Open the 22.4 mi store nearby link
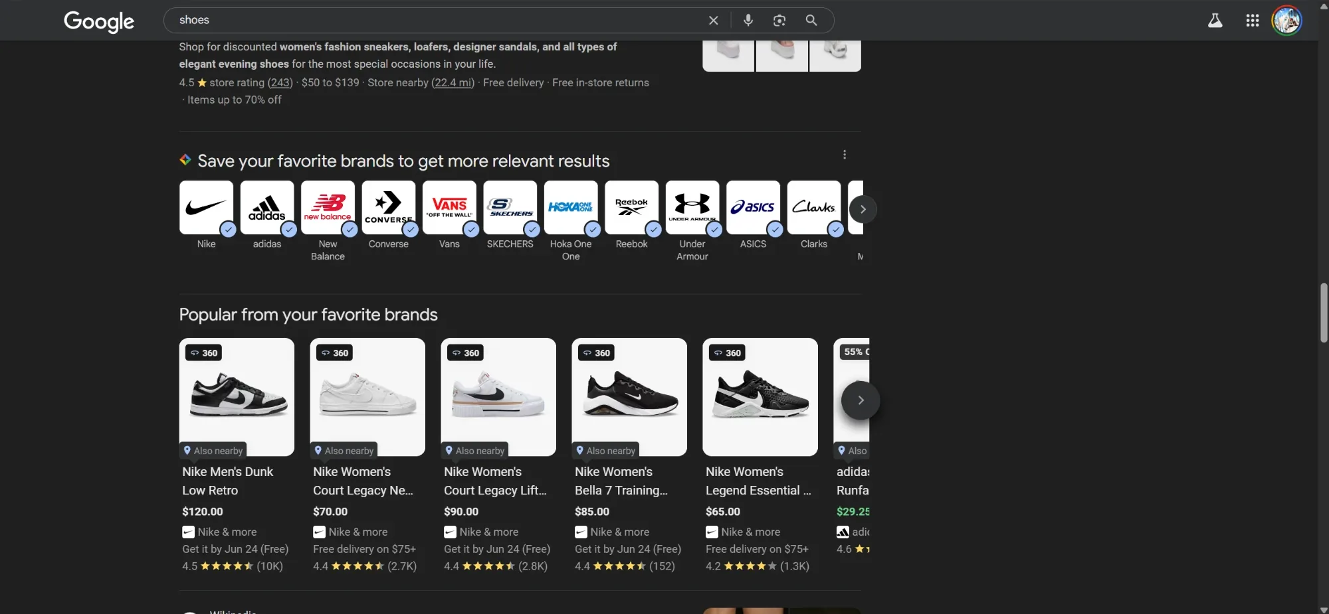 (453, 83)
